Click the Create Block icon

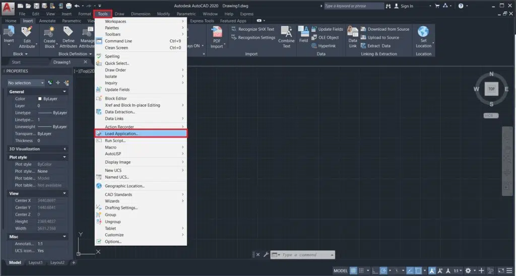49,32
